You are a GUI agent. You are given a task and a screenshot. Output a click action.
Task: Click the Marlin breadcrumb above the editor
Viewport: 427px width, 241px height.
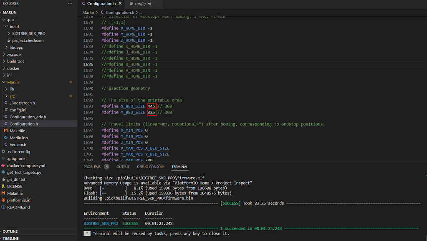click(x=88, y=13)
